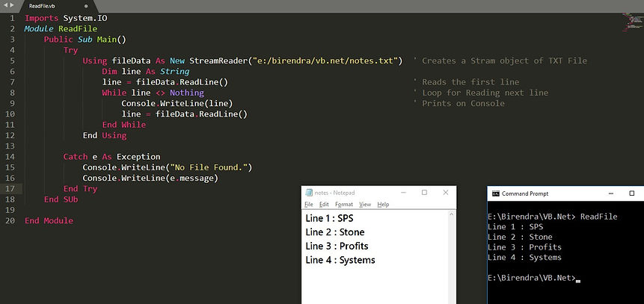
Task: Click "Line 2 : Stone" in Notepad
Action: click(x=335, y=232)
